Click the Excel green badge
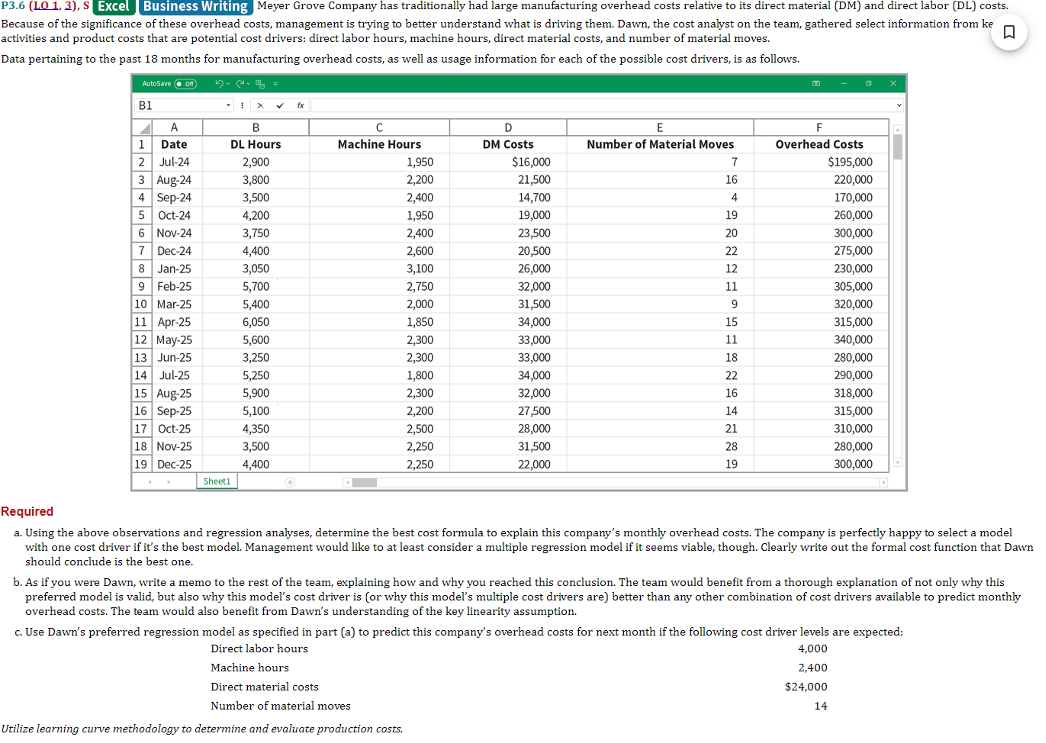The image size is (1046, 743). [114, 7]
